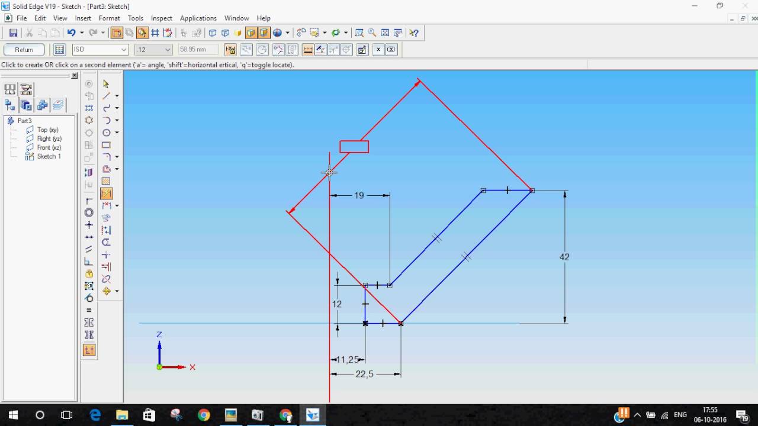Toggle the Relationship Handles button
The width and height of the screenshot is (758, 426).
coord(89,350)
